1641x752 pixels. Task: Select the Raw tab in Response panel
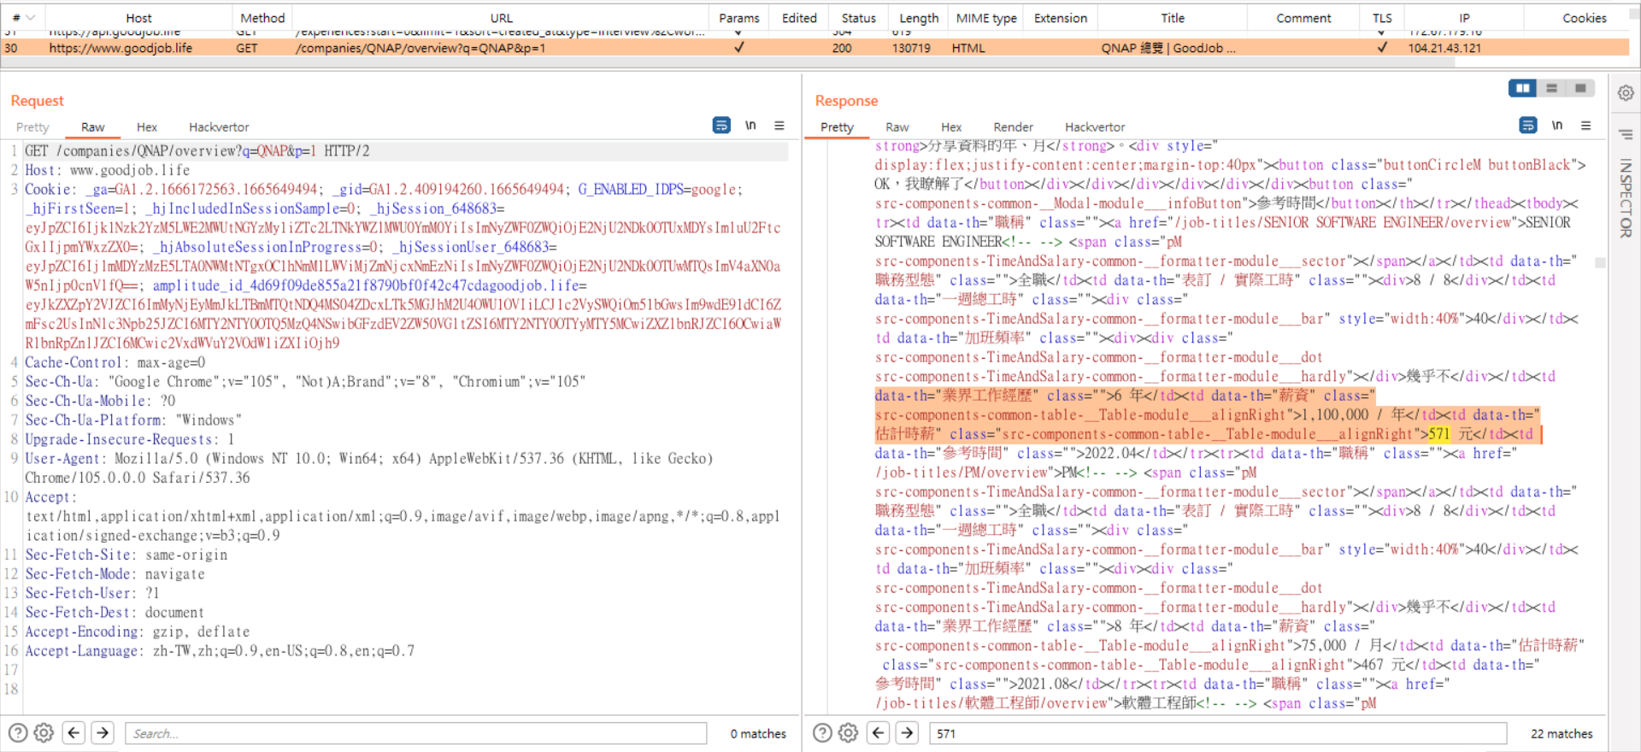click(897, 127)
